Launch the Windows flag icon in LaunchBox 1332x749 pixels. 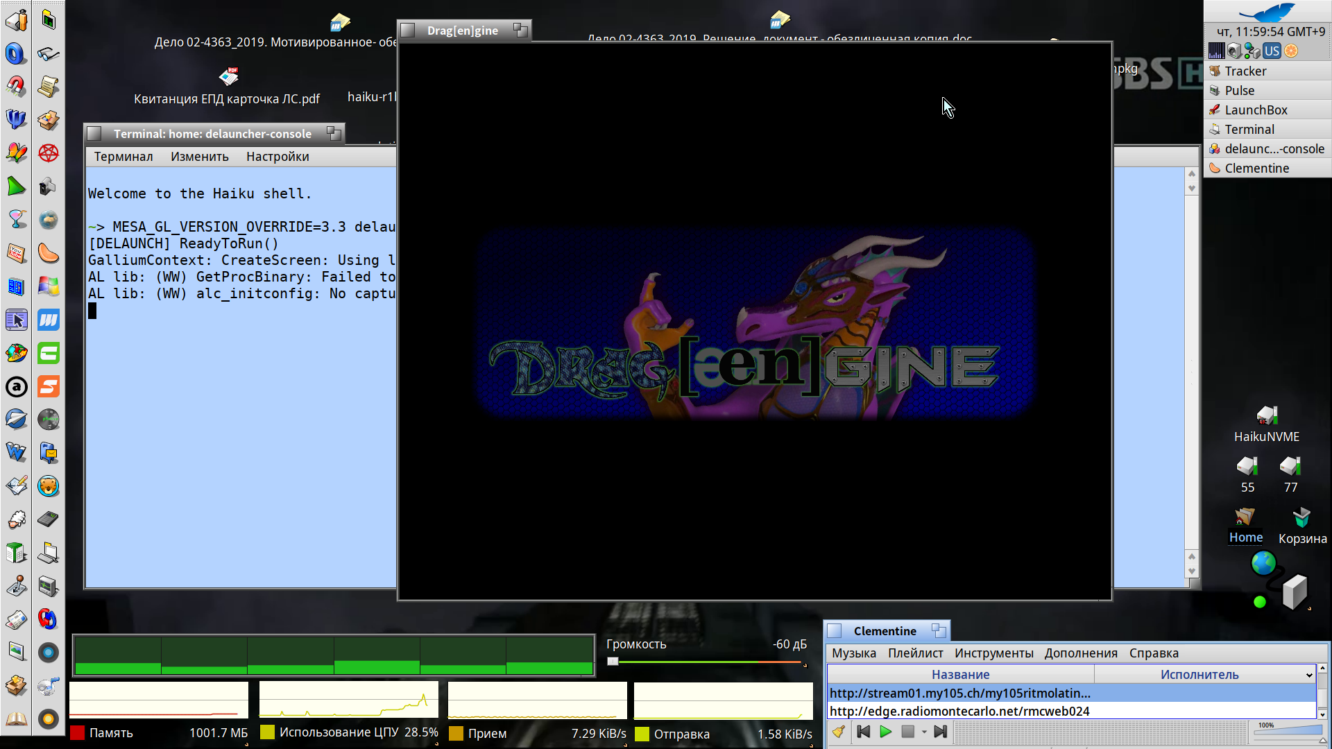pos(49,286)
